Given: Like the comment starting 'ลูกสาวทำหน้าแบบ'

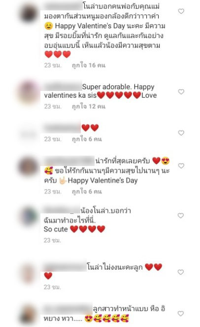Looking at the screenshot, I should tap(181, 314).
